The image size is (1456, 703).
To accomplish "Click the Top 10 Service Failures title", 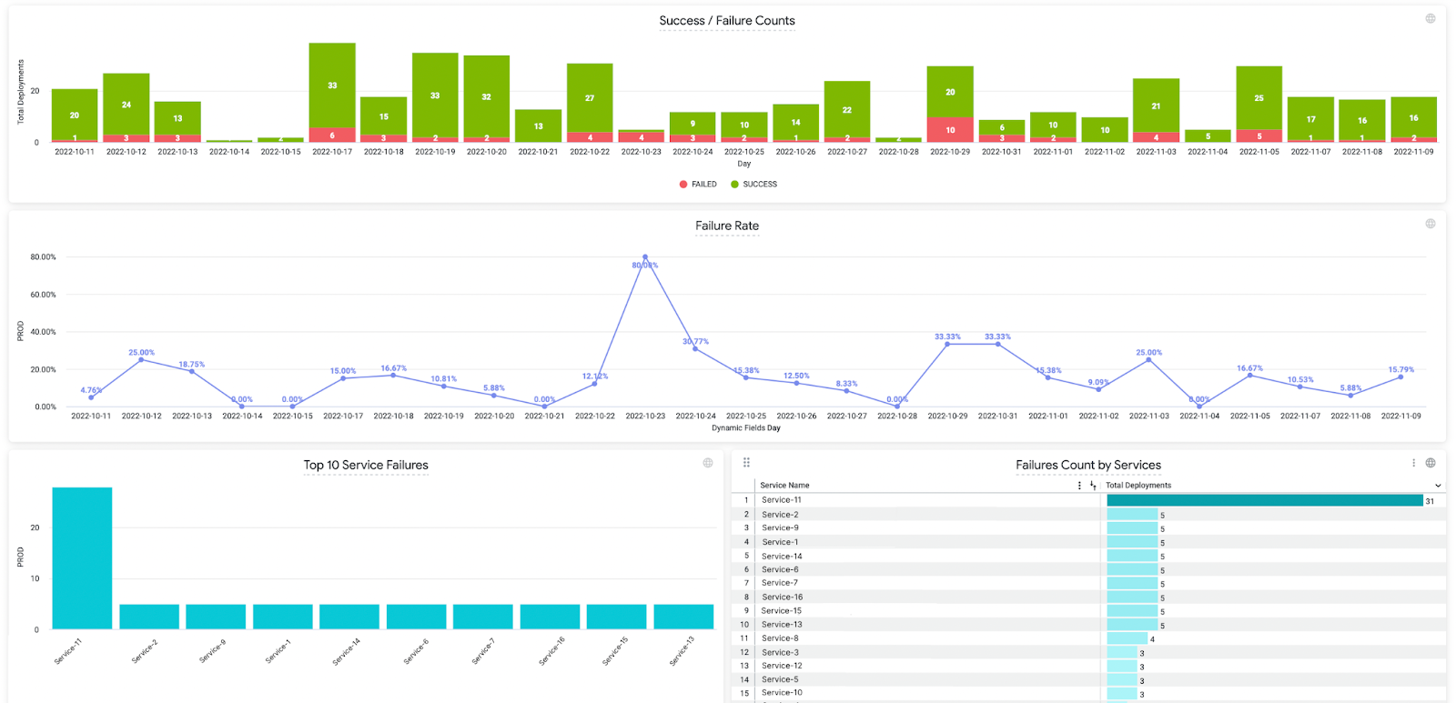I will [x=366, y=465].
